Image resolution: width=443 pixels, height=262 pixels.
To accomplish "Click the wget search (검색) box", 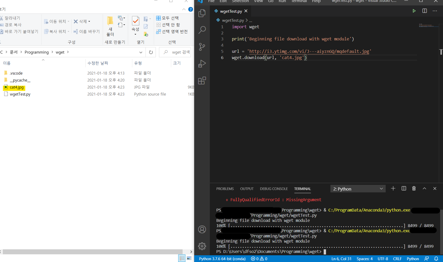I will pyautogui.click(x=175, y=52).
